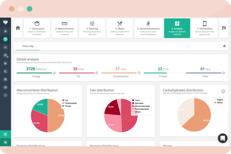Open the Home icon in the left sidebar
Viewport: 231px width, 154px height.
pos(5,31)
